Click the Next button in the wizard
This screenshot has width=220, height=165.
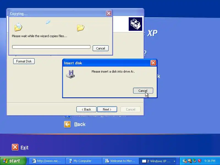tap(107, 109)
